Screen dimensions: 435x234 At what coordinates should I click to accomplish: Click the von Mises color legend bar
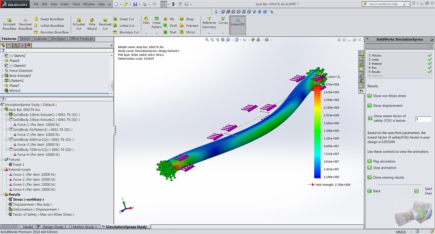(317, 132)
